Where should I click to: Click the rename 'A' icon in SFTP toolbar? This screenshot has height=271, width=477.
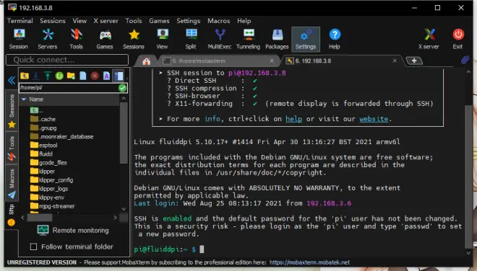[106, 76]
